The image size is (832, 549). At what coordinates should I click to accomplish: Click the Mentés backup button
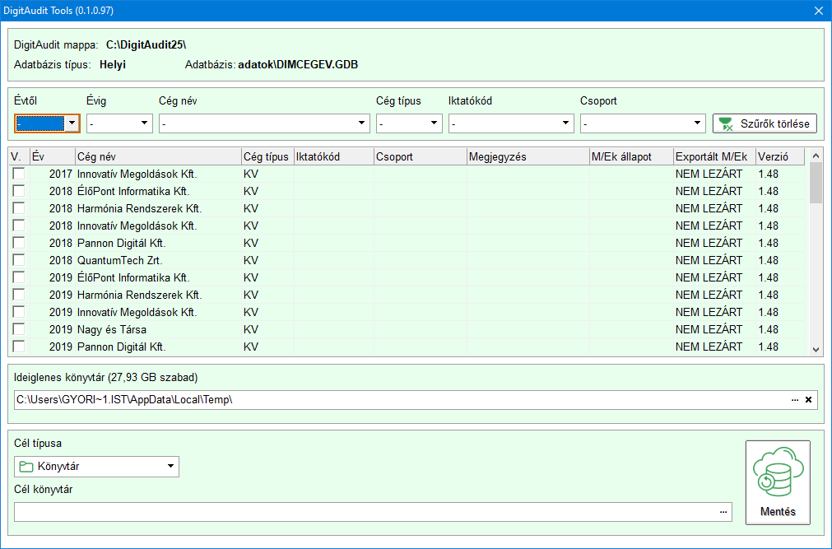pos(778,482)
